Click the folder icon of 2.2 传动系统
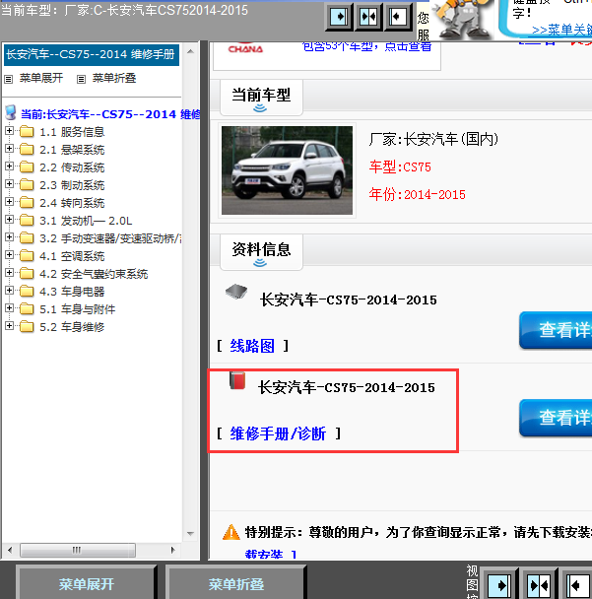Viewport: 592px width, 599px height. pyautogui.click(x=27, y=167)
